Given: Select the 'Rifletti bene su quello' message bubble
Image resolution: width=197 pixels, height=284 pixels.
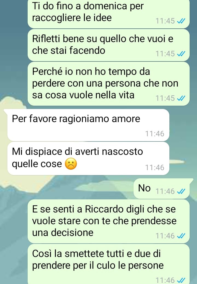Looking at the screenshot, I should pyautogui.click(x=108, y=45).
